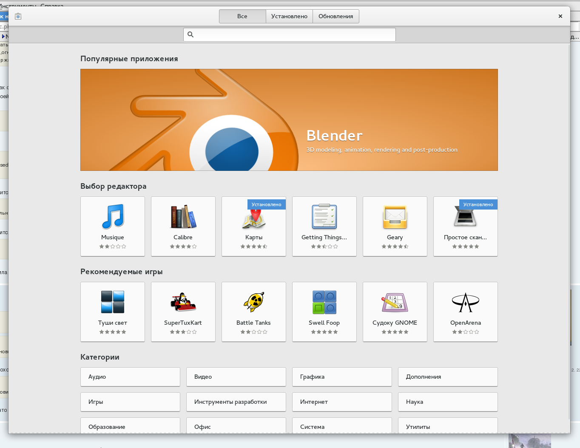The image size is (580, 448).
Task: Open the Calibre books icon
Action: pyautogui.click(x=183, y=216)
